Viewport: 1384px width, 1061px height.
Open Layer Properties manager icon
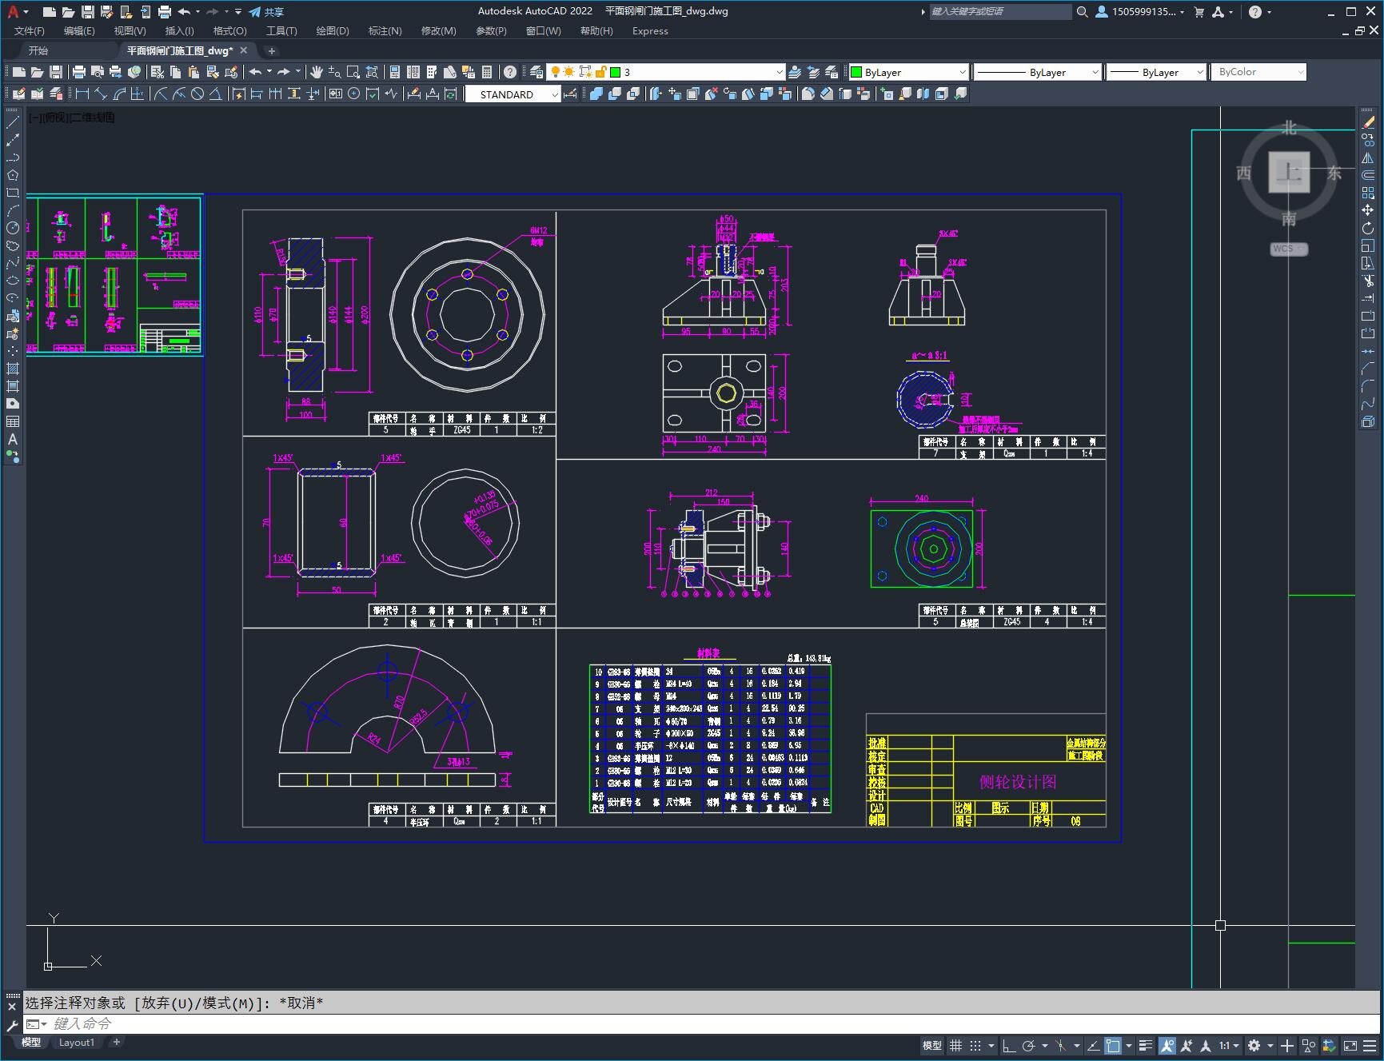click(x=536, y=72)
